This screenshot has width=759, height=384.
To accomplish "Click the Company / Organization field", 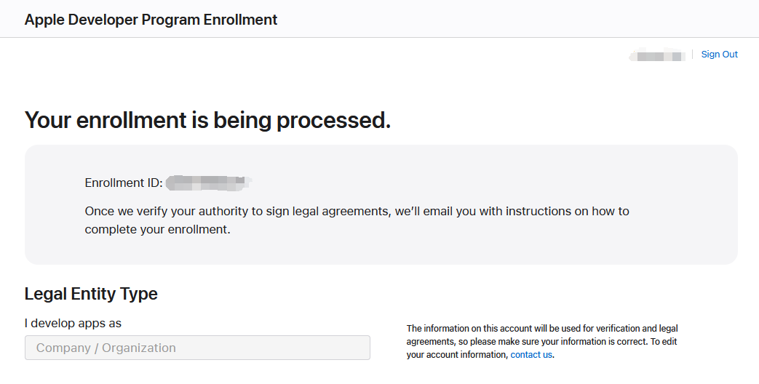I will [197, 348].
